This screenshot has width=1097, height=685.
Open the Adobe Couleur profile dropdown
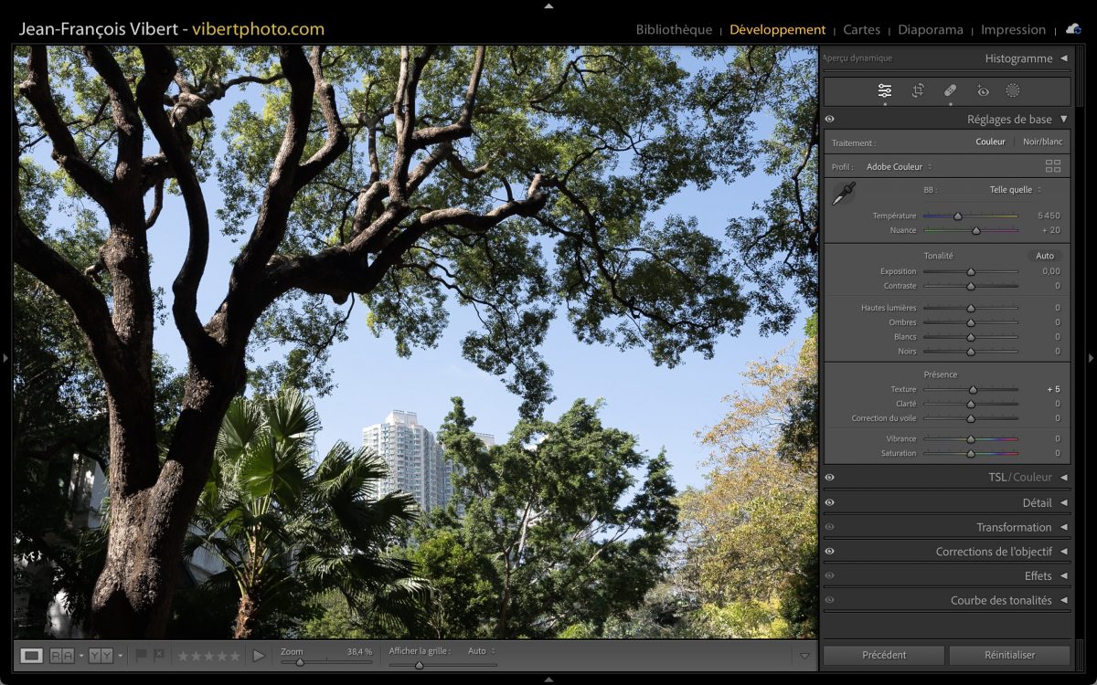(899, 167)
